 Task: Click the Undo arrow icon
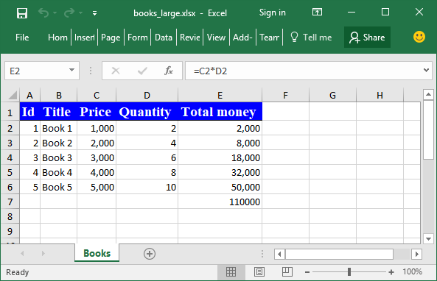click(43, 13)
